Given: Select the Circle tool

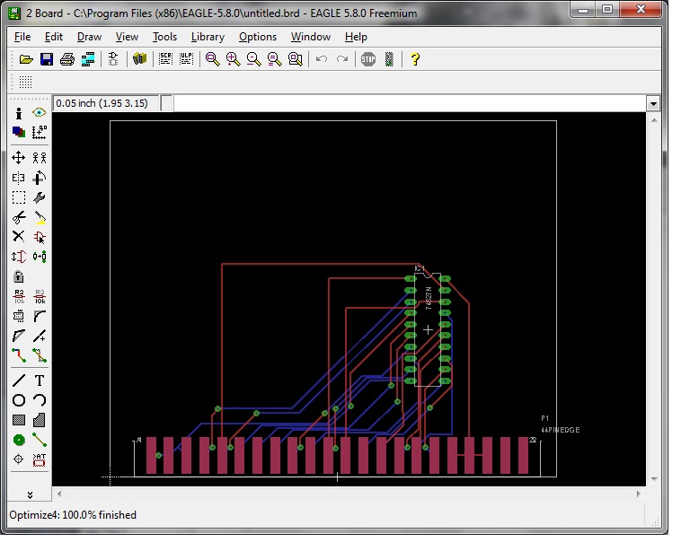Looking at the screenshot, I should [x=19, y=400].
